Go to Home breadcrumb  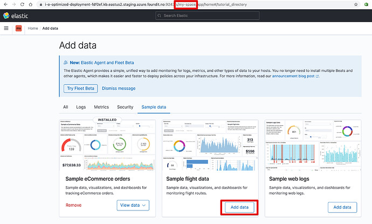pos(33,28)
